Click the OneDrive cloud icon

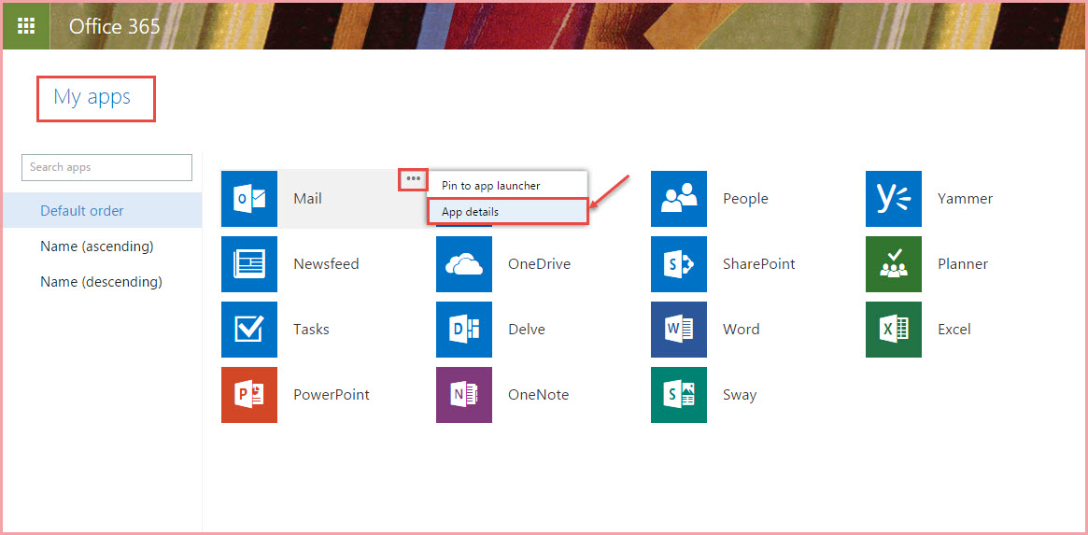[x=464, y=263]
